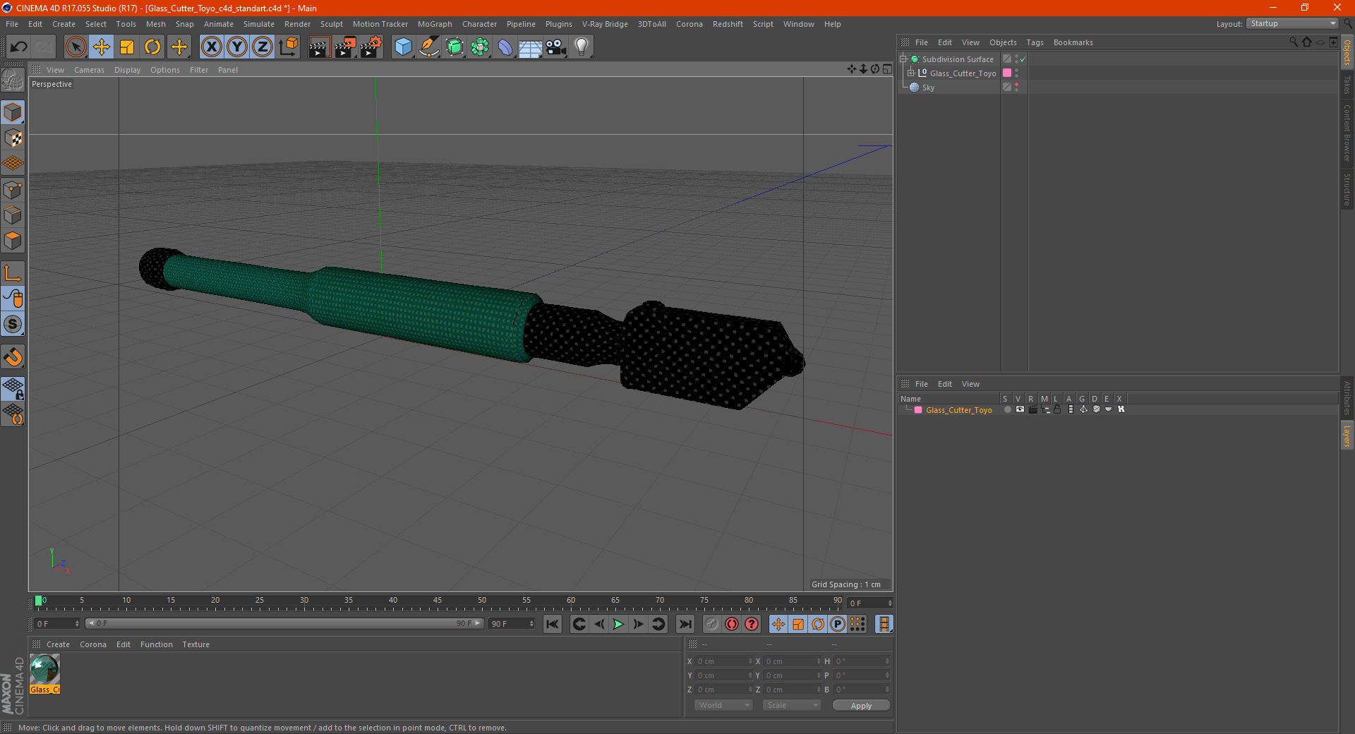1355x734 pixels.
Task: Open the MoGraph menu
Action: [435, 24]
